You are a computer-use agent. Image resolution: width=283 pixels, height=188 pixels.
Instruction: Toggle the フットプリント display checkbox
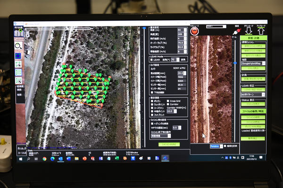tap(152, 115)
